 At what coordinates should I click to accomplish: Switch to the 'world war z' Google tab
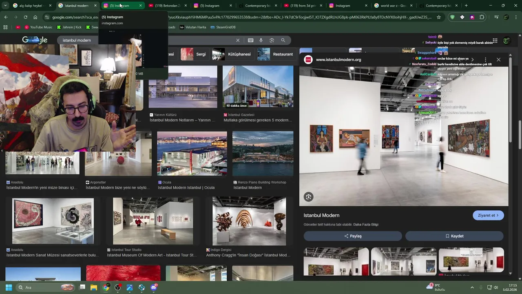pos(394,6)
